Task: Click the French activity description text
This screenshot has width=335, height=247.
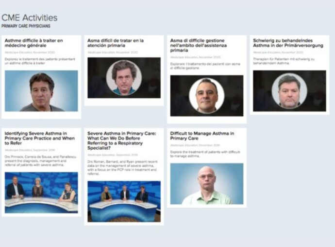Action: pos(40,61)
